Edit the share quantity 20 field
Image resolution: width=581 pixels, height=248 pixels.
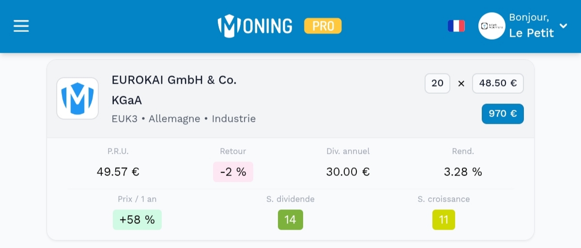[437, 83]
